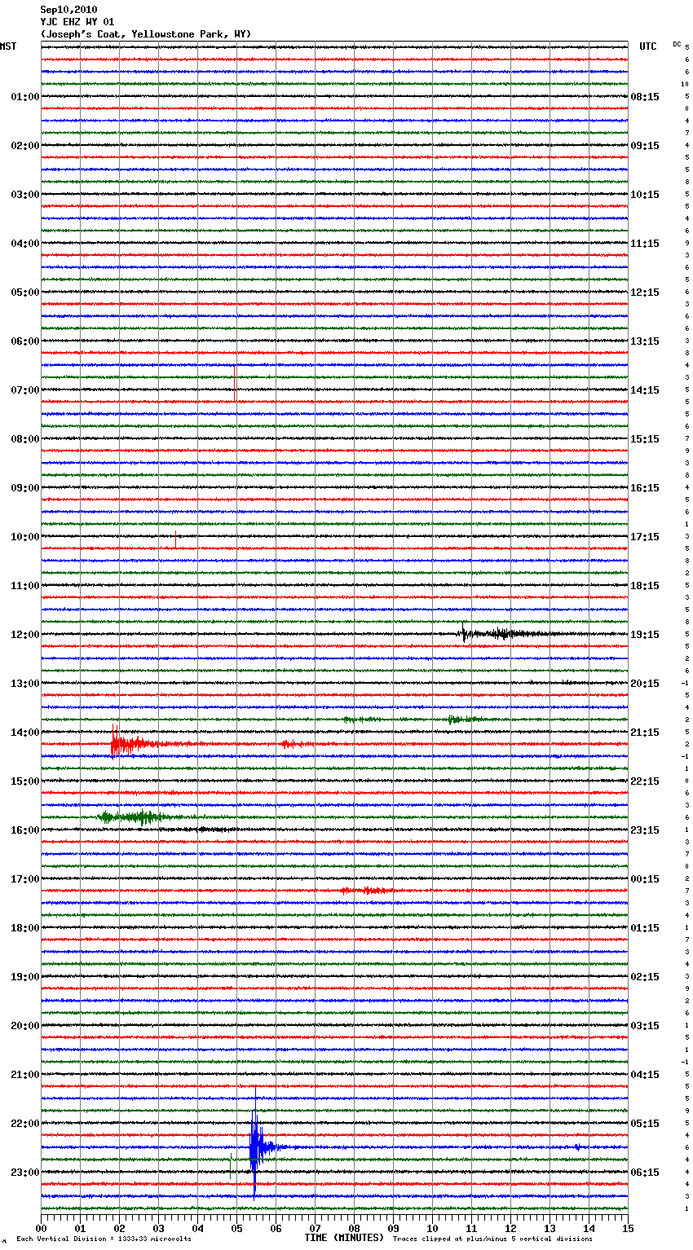Click the large blue seismic event near 22:30
The height and width of the screenshot is (1250, 693).
256,1147
